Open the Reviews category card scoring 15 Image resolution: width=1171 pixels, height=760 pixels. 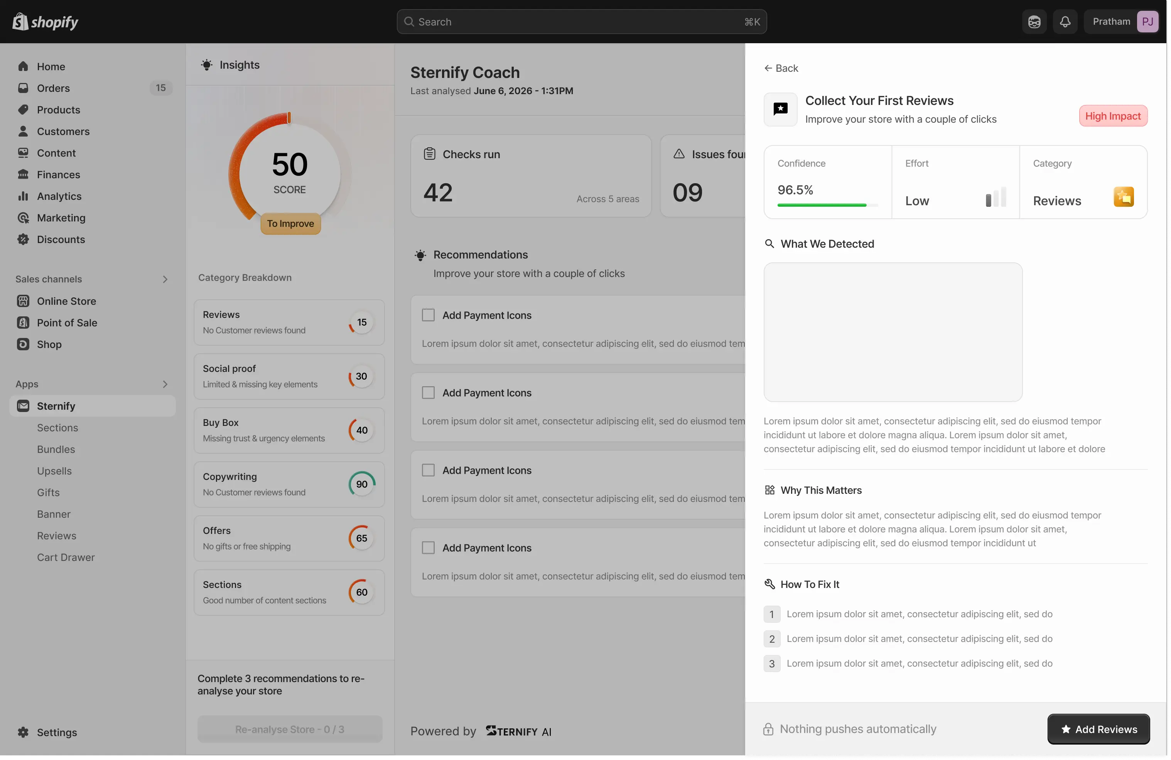pos(289,323)
